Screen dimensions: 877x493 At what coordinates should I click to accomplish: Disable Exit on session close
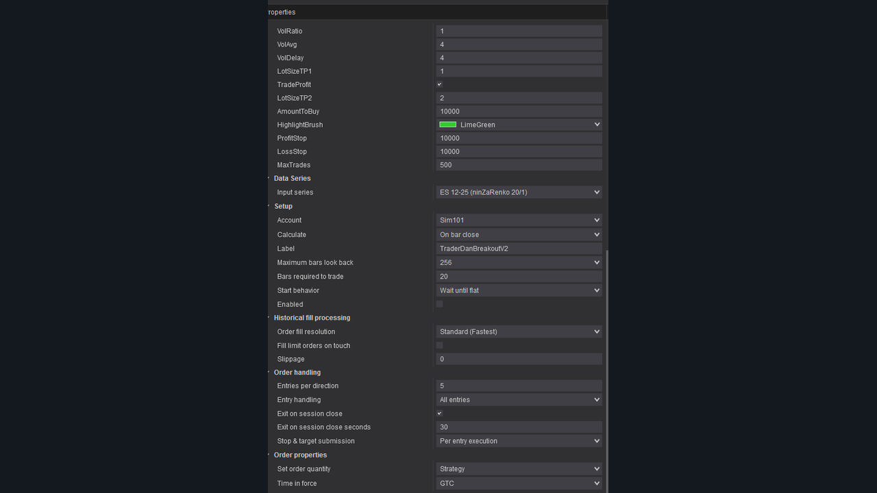[439, 413]
